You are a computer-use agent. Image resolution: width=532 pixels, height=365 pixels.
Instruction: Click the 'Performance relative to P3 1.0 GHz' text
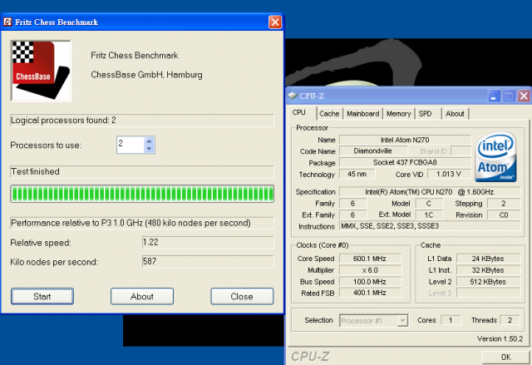point(131,223)
